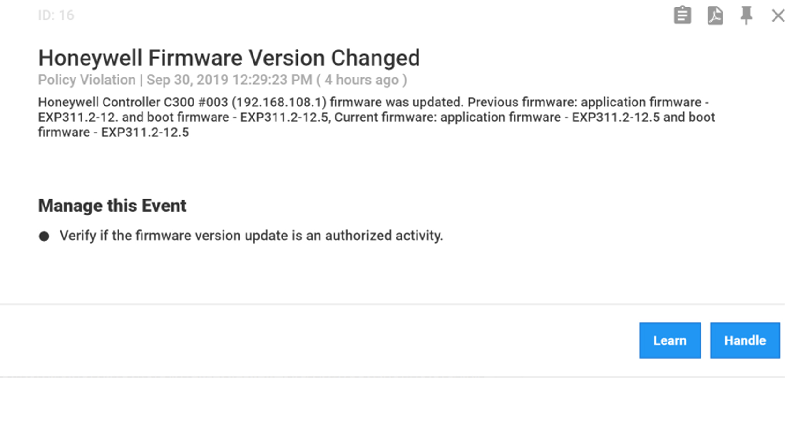Select the Policy Violation label
Screen dimensions: 790x444
tap(87, 80)
